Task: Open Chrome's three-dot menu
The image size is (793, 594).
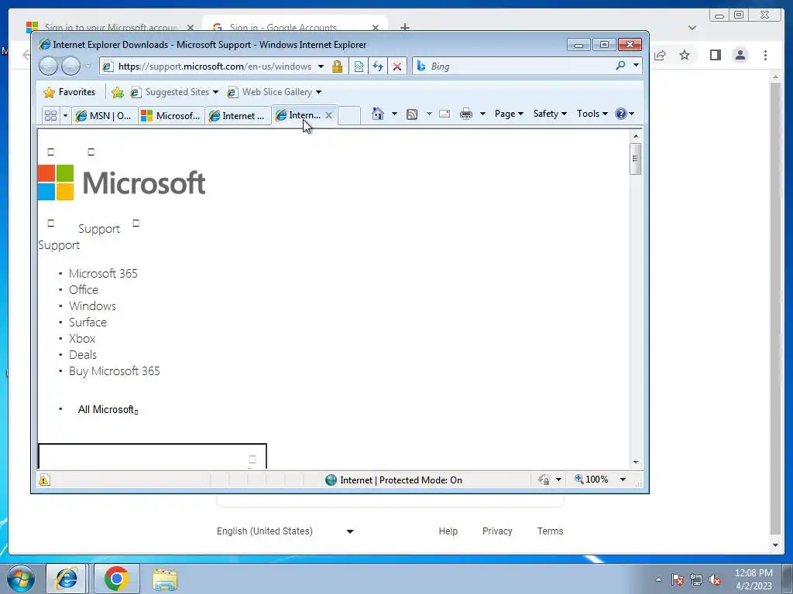Action: click(765, 55)
